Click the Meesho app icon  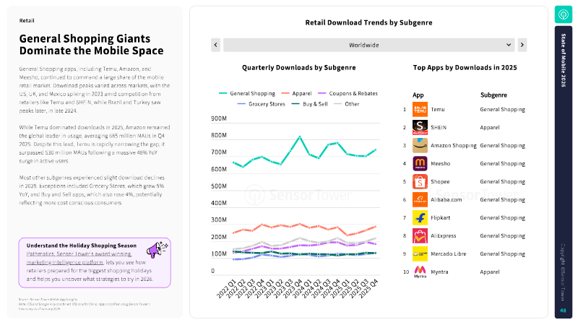[x=420, y=163]
